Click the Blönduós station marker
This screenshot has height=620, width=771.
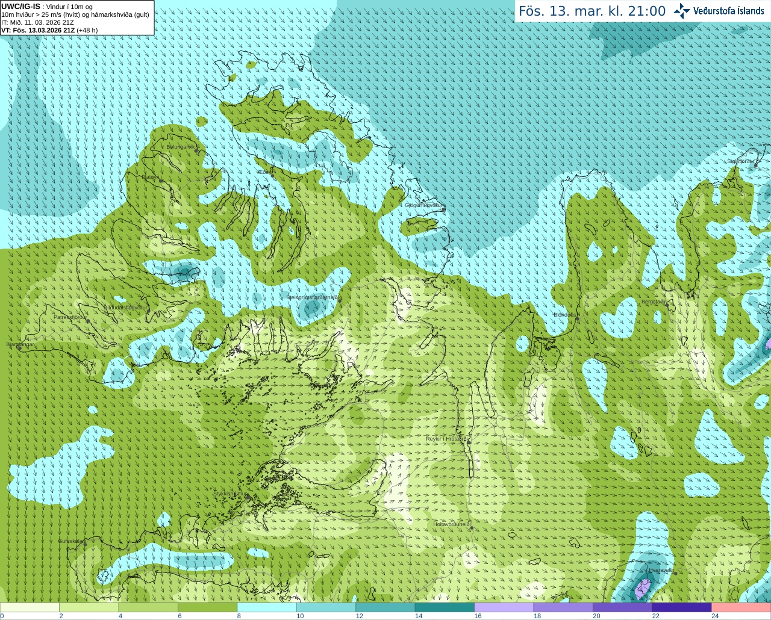click(x=577, y=319)
